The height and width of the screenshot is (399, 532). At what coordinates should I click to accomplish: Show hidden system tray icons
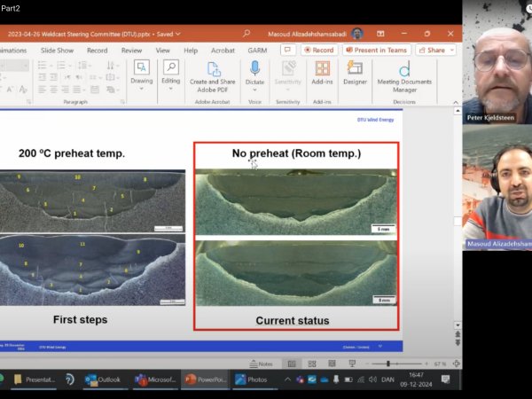pyautogui.click(x=287, y=379)
